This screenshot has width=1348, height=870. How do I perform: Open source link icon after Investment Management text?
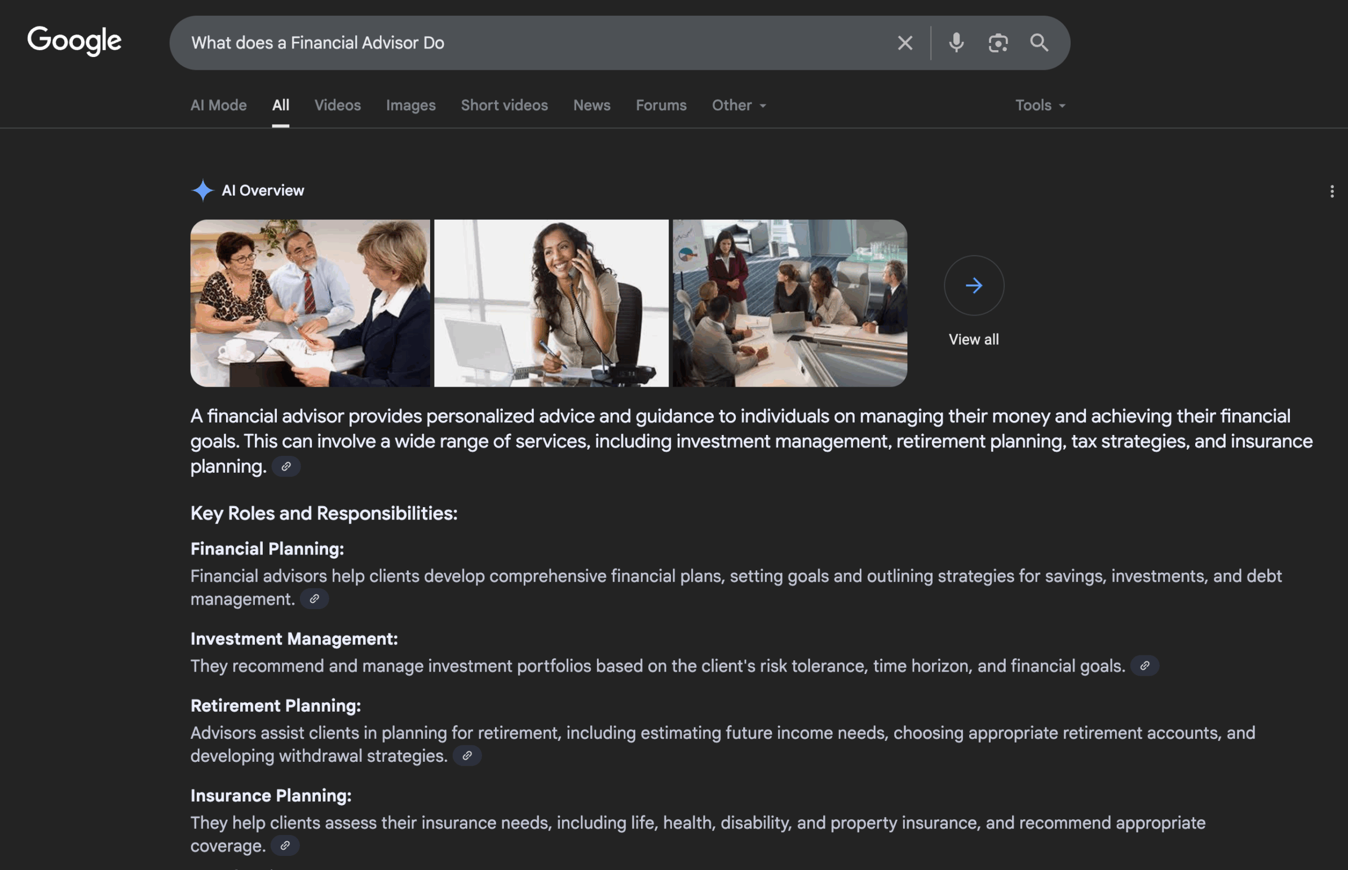click(1144, 665)
